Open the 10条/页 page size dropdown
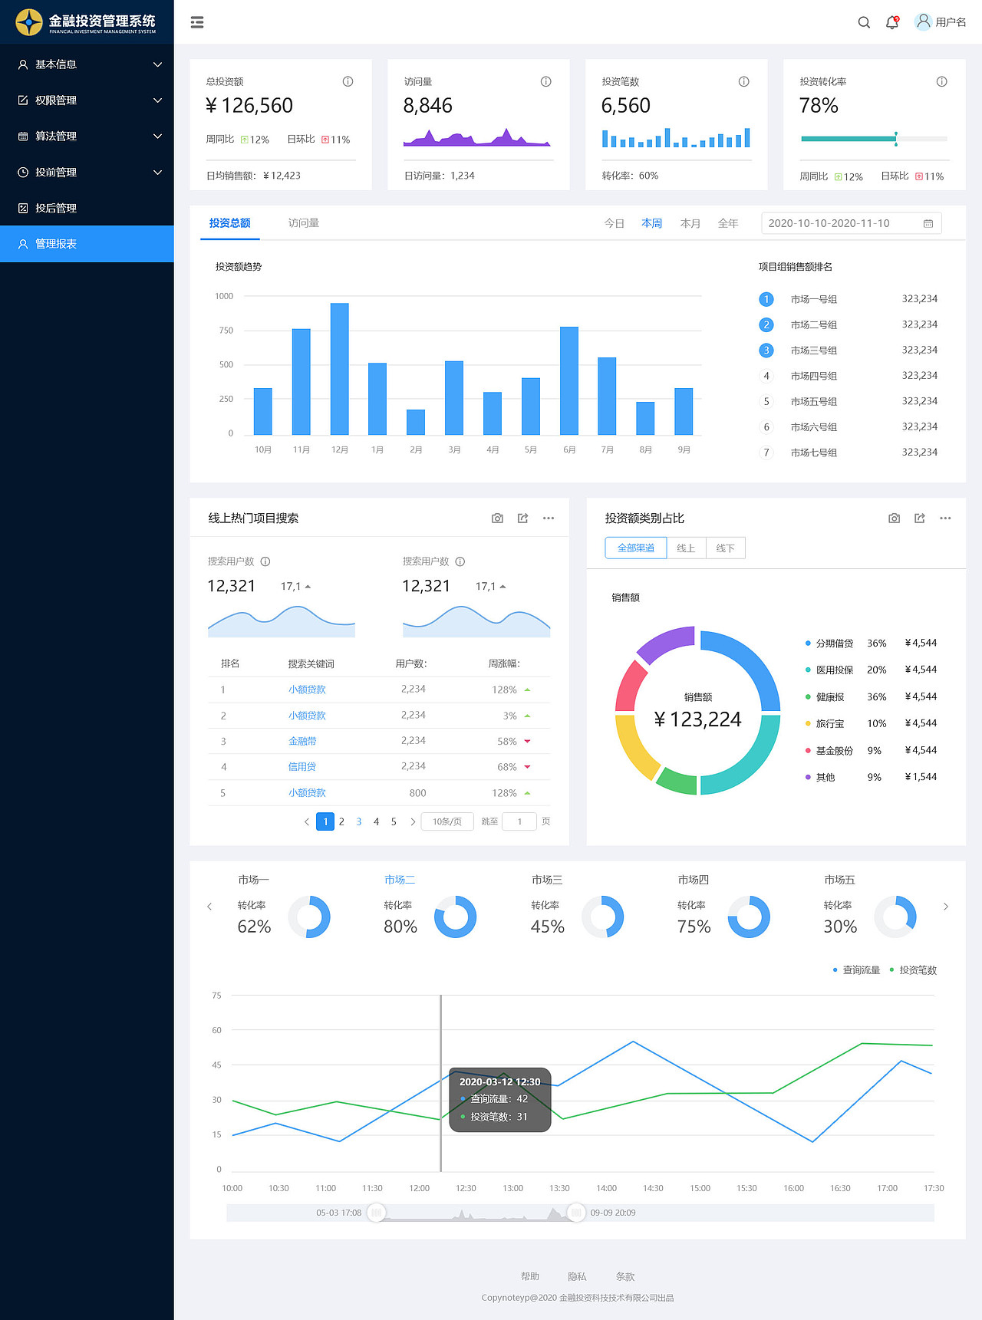Image resolution: width=982 pixels, height=1320 pixels. 447,821
